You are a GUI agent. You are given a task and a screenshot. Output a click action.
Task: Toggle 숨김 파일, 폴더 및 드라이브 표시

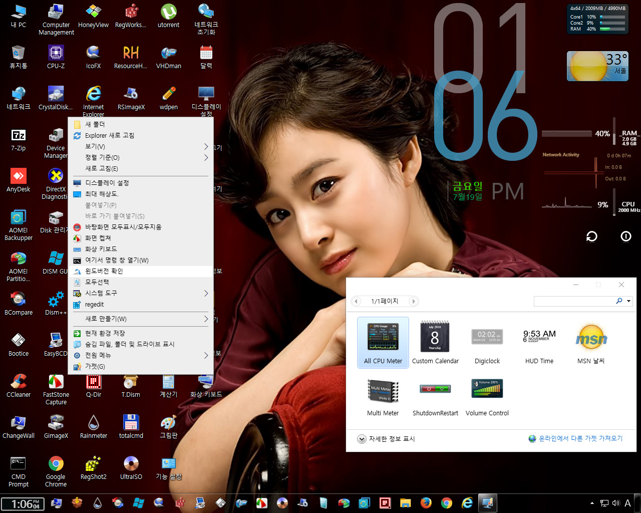click(140, 344)
